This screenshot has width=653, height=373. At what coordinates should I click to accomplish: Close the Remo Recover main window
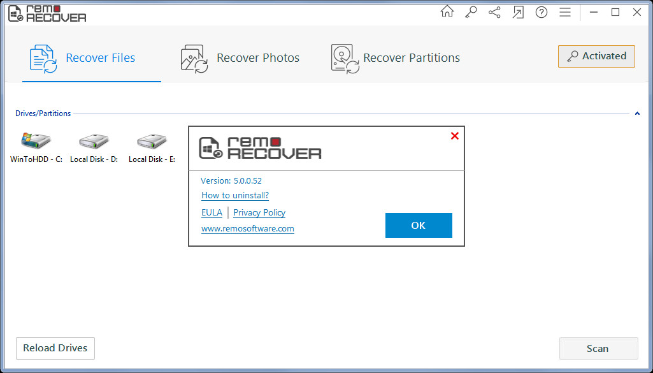(x=637, y=13)
